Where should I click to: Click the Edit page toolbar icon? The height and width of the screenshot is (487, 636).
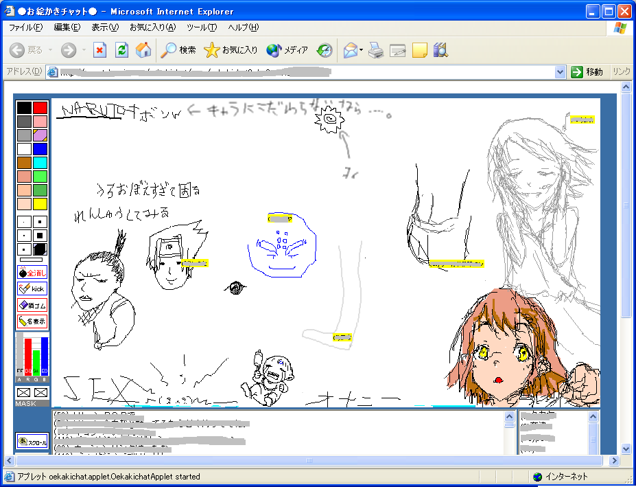pyautogui.click(x=397, y=50)
